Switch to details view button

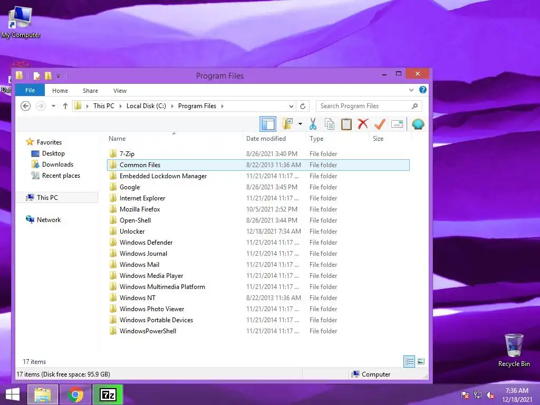(409, 361)
